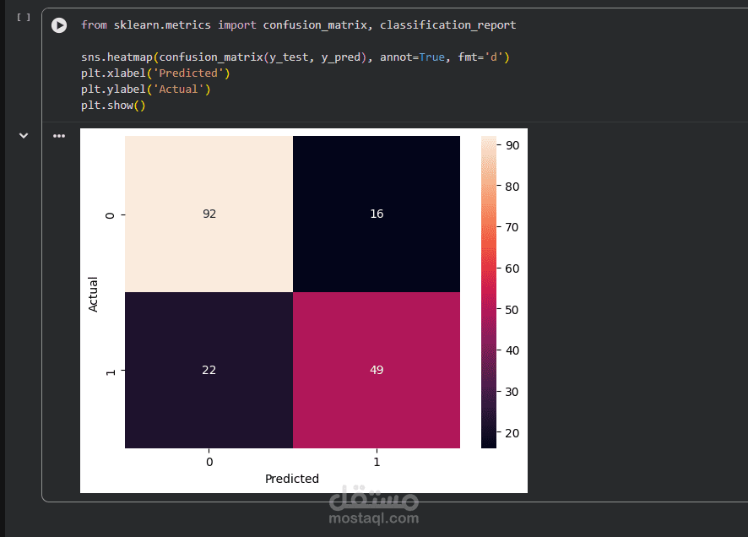Collapse the cell output with the chevron
The width and height of the screenshot is (748, 537).
pyautogui.click(x=24, y=135)
